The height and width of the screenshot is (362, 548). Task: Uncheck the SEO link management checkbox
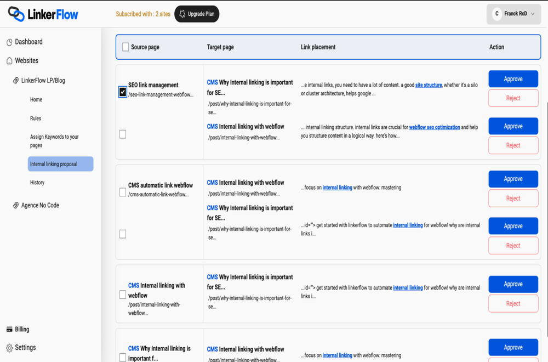coord(122,92)
